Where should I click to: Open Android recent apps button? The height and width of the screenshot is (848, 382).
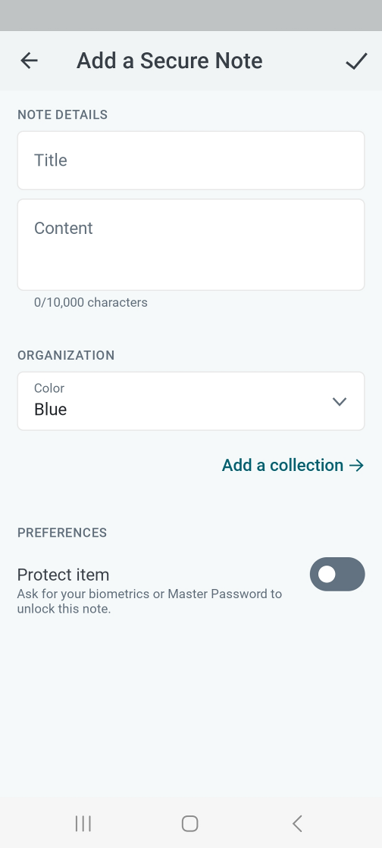tap(83, 824)
